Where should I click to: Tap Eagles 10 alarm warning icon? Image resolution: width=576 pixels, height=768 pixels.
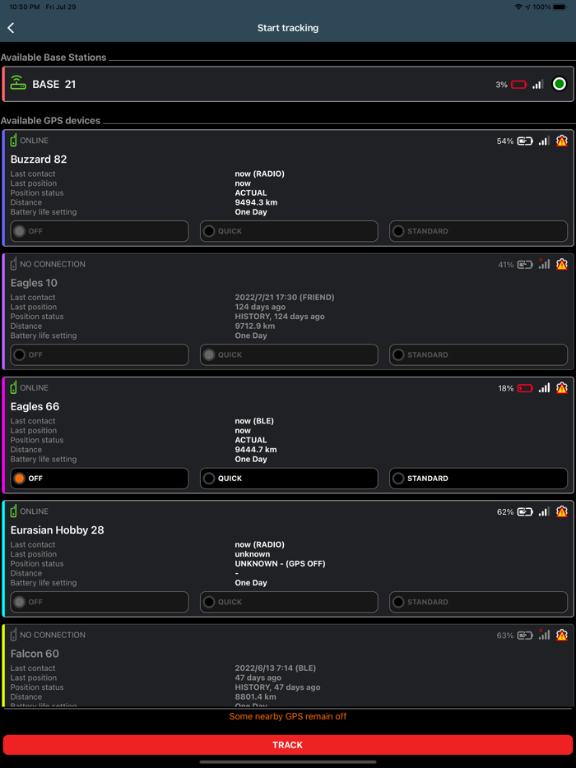click(562, 264)
